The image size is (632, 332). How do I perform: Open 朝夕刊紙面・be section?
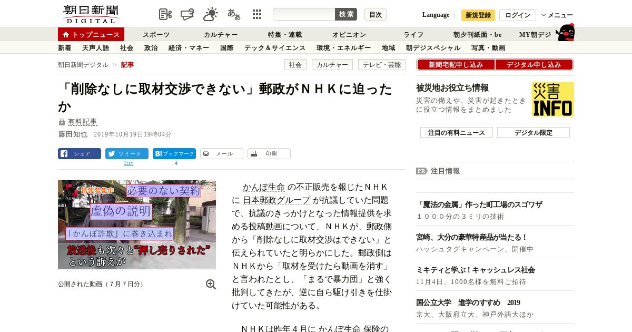(x=478, y=35)
